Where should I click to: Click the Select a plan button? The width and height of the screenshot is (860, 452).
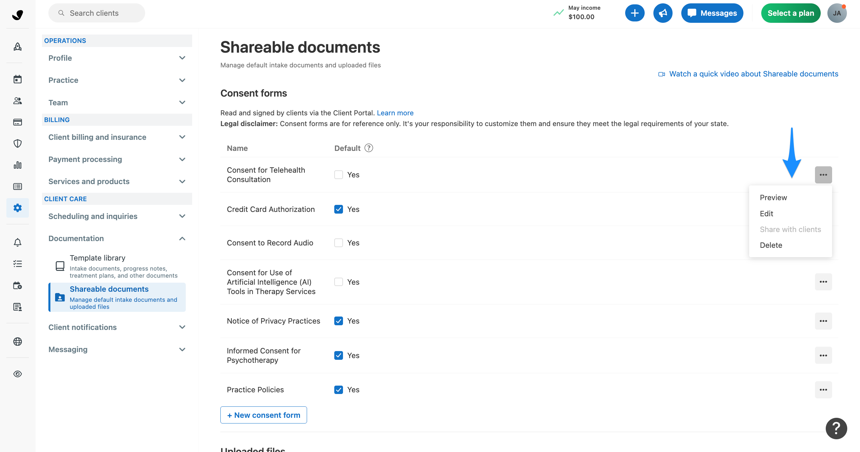[x=790, y=13]
